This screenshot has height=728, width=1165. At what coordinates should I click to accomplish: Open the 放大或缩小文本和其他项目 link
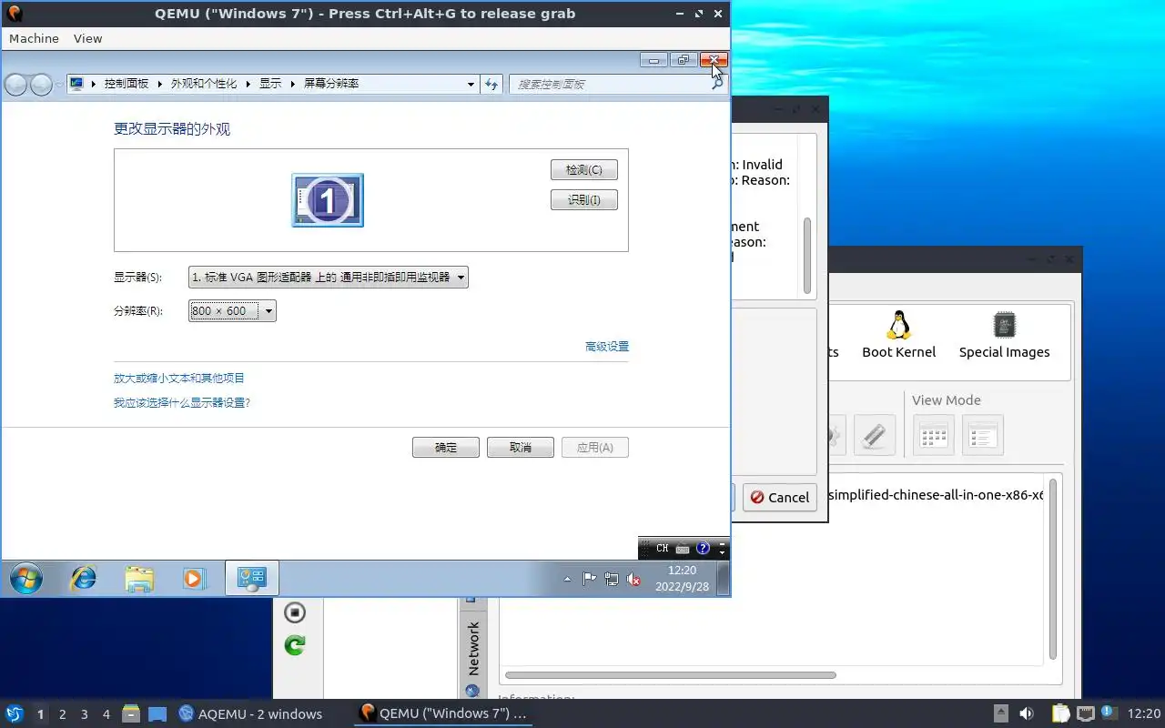[x=179, y=379]
